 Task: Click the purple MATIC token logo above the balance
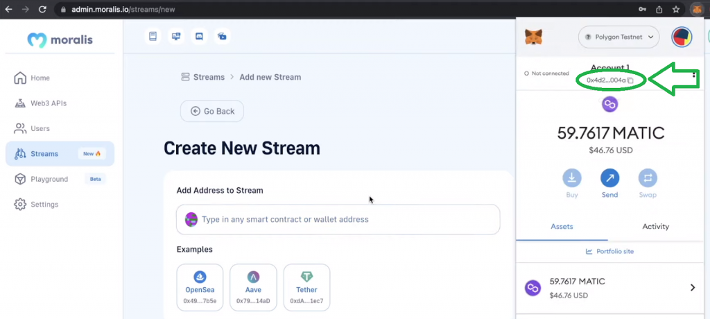tap(610, 104)
